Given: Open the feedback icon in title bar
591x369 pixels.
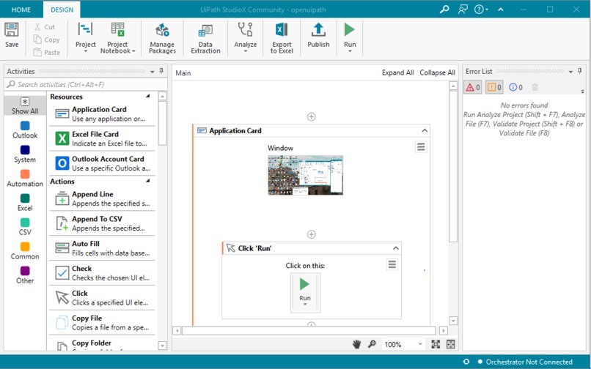Looking at the screenshot, I should (463, 10).
